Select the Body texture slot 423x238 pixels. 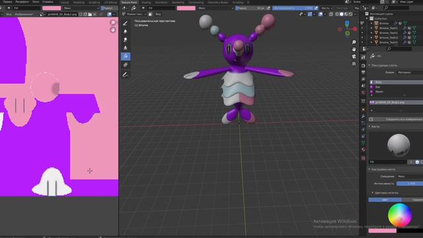(x=396, y=82)
